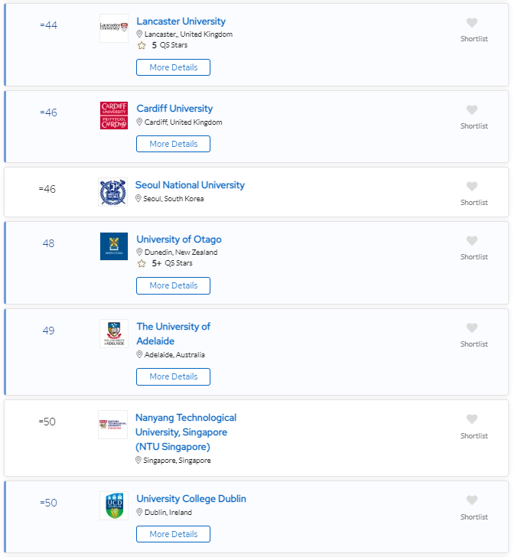Add Seoul National University to shortlist
Screen dimensions: 515x557
[x=472, y=187]
